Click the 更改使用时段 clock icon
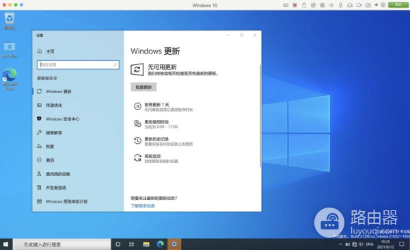This screenshot has height=250, width=410. pyautogui.click(x=137, y=123)
